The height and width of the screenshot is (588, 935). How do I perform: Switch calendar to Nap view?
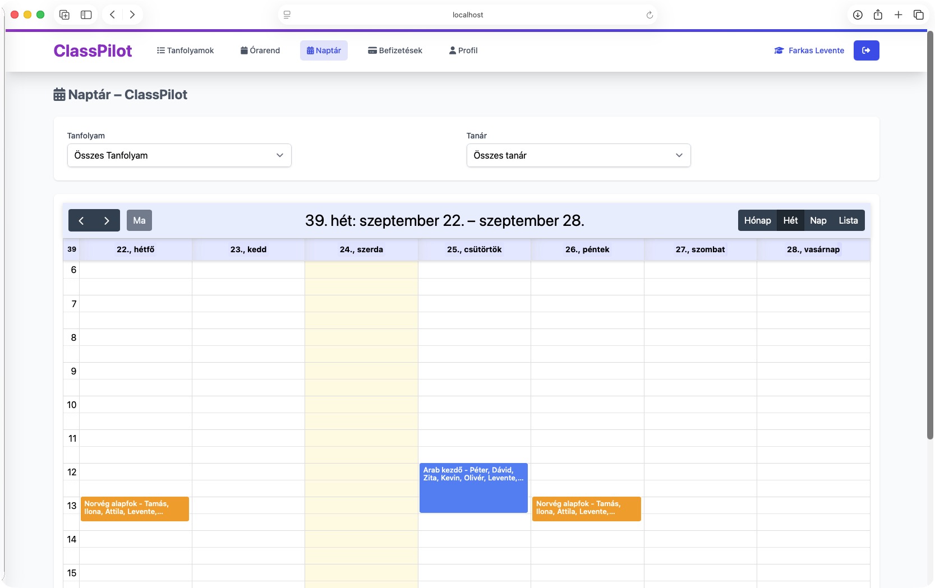pos(818,220)
